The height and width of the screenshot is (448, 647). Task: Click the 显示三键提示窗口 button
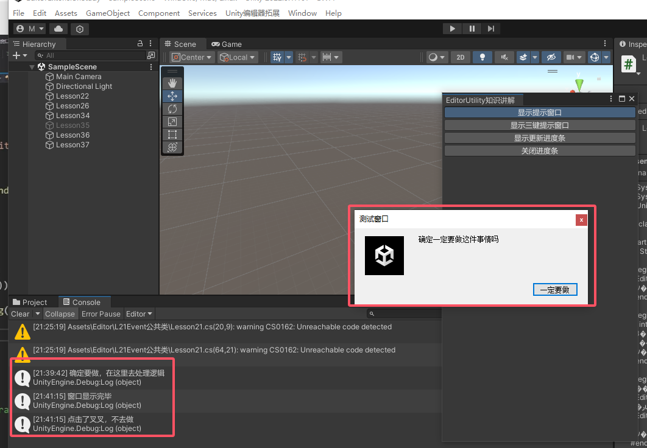click(539, 125)
